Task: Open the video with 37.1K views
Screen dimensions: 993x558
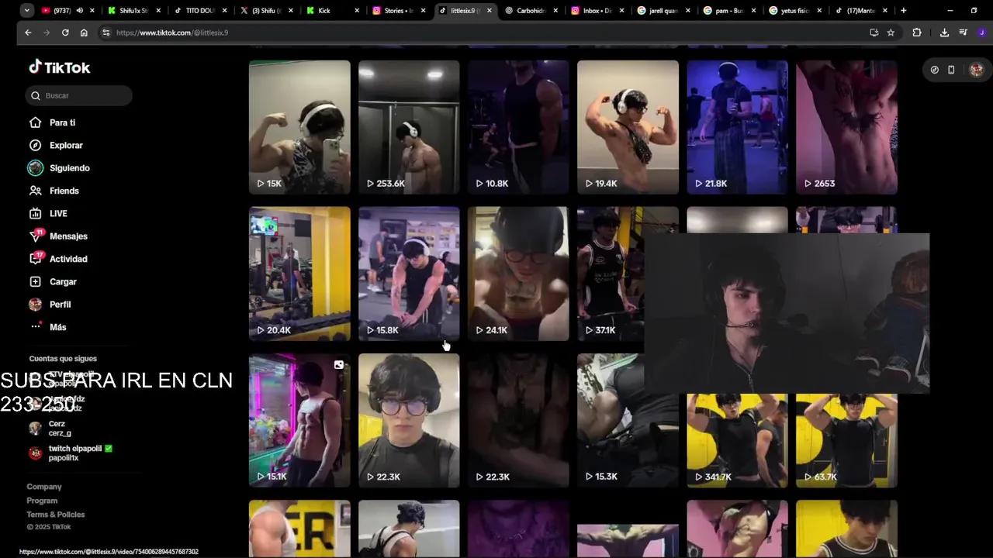Action: [611, 274]
